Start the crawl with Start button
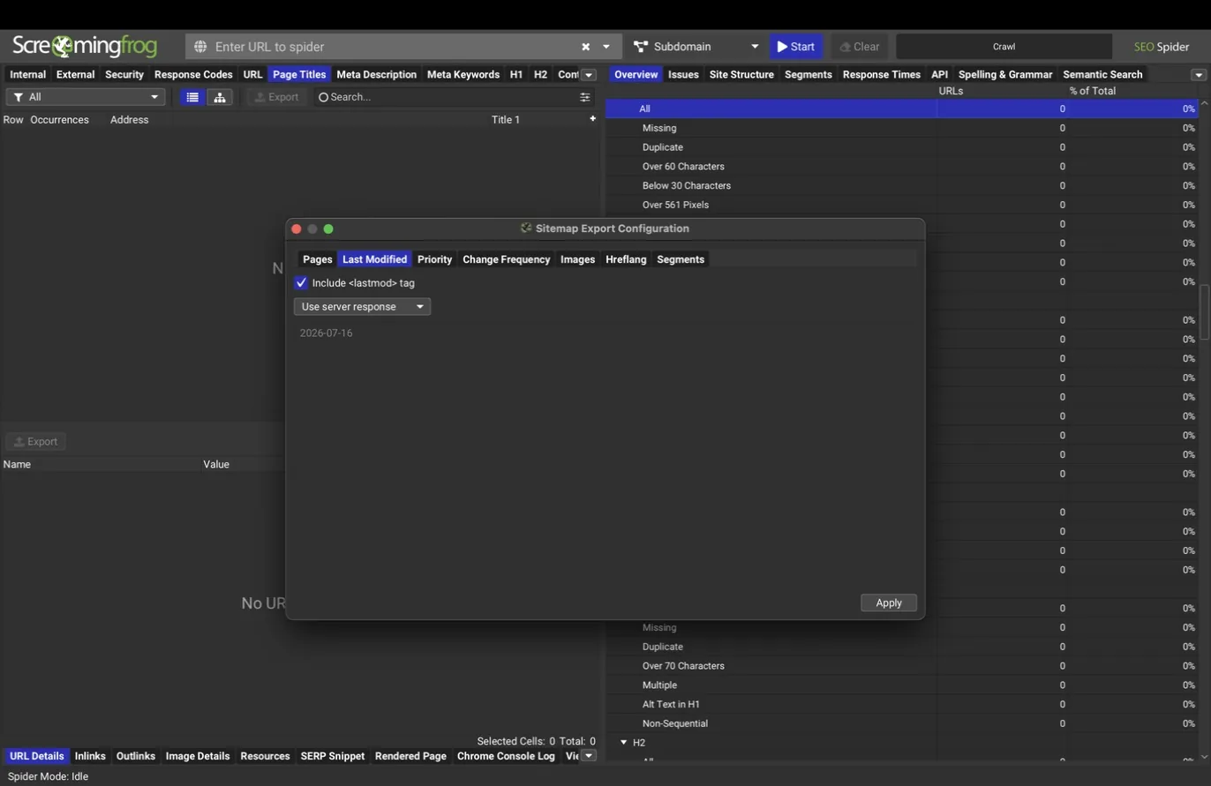 tap(796, 47)
